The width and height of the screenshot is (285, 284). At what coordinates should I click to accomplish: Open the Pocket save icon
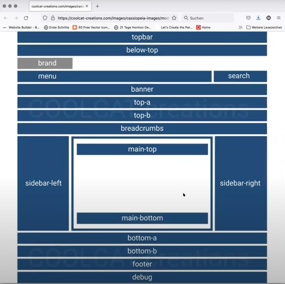(x=248, y=18)
